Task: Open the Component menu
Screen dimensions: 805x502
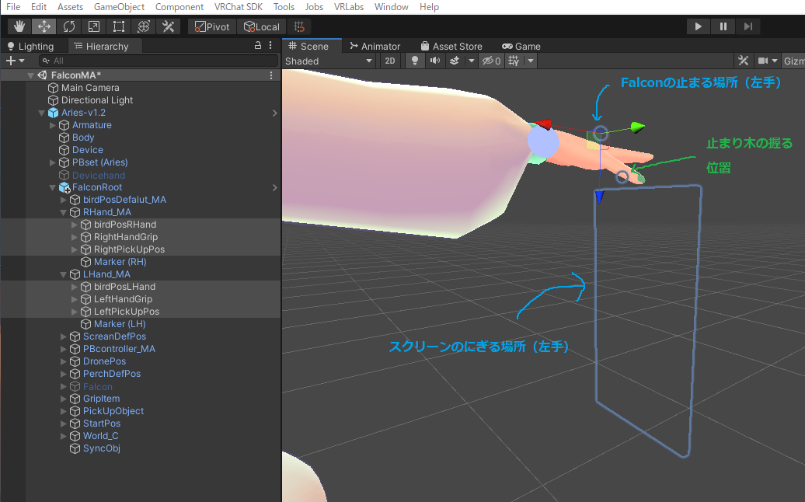Action: 179,7
